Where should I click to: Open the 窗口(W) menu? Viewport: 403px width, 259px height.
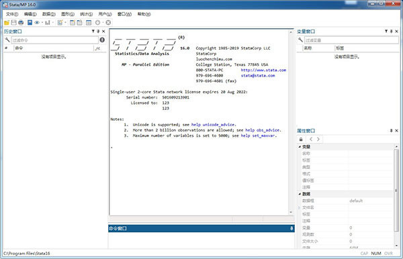tap(124, 14)
